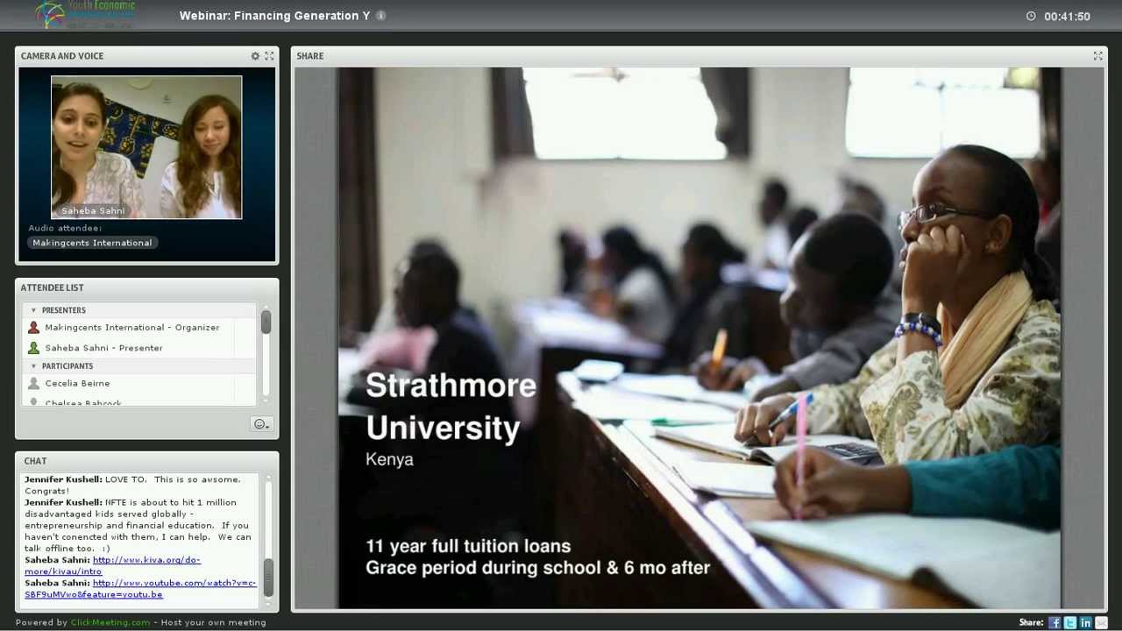1122x631 pixels.
Task: Expand Camera and Voice panel fullscreen
Action: pos(269,56)
